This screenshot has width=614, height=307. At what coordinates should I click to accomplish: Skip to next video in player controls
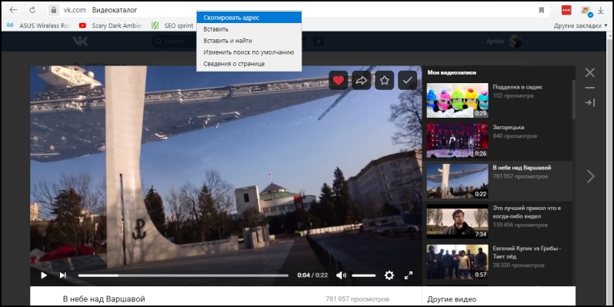click(x=62, y=275)
